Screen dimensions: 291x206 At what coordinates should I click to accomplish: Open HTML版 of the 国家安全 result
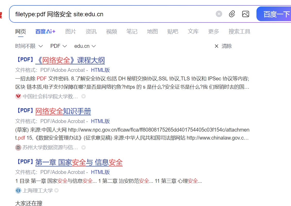(x=101, y=172)
